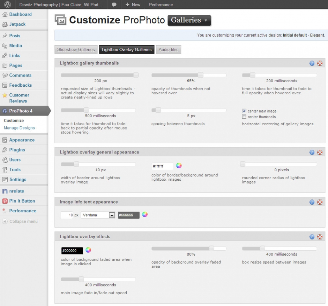Collapse the admin sidebar menu
Screen dimensions: 328x306
click(20, 221)
